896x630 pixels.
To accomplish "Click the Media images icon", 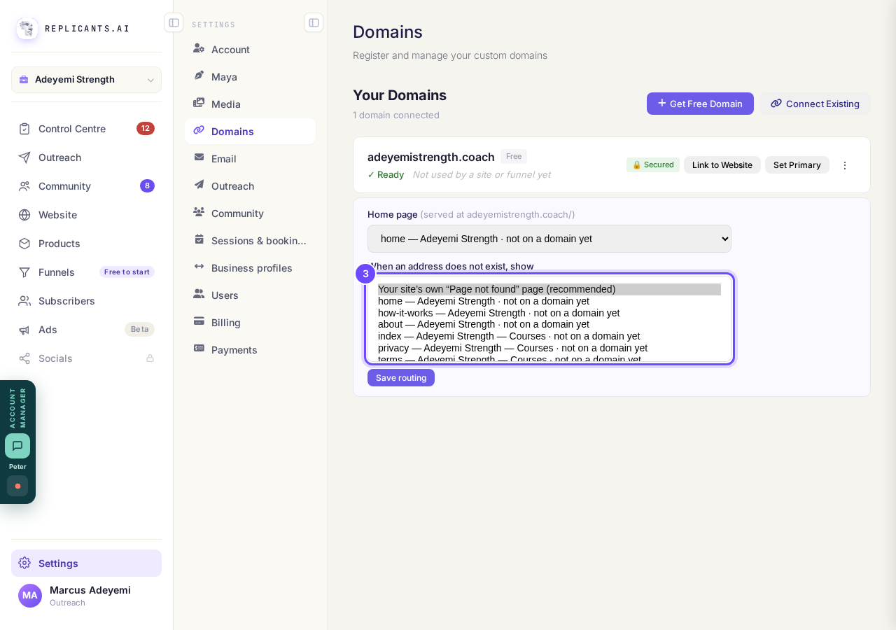I will click(199, 104).
